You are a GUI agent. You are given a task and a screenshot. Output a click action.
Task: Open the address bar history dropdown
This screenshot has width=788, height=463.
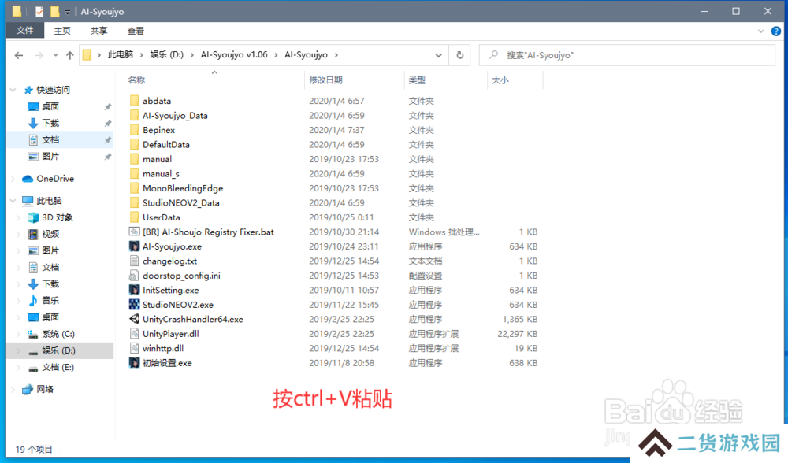pyautogui.click(x=439, y=55)
